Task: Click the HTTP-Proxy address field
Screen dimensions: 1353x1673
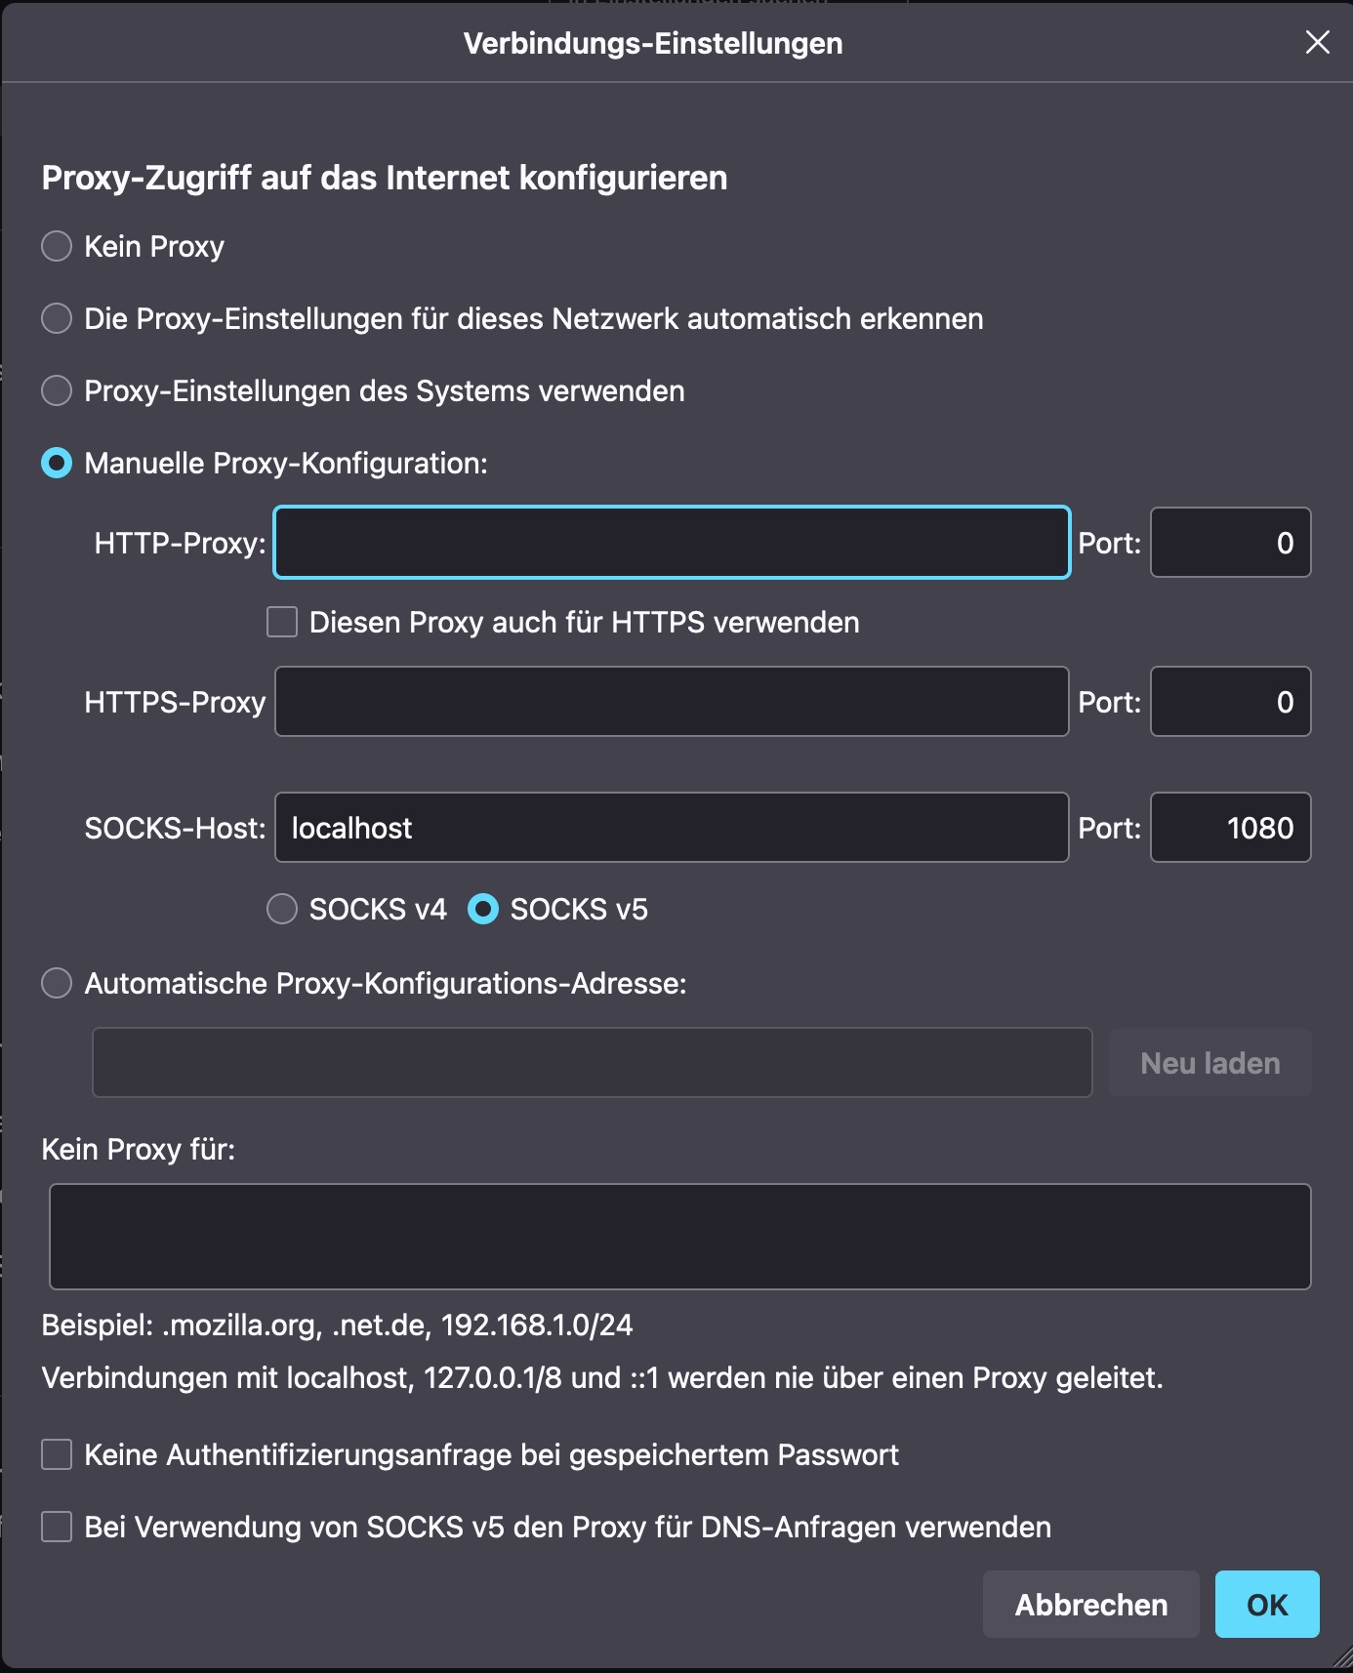Action: [x=672, y=543]
